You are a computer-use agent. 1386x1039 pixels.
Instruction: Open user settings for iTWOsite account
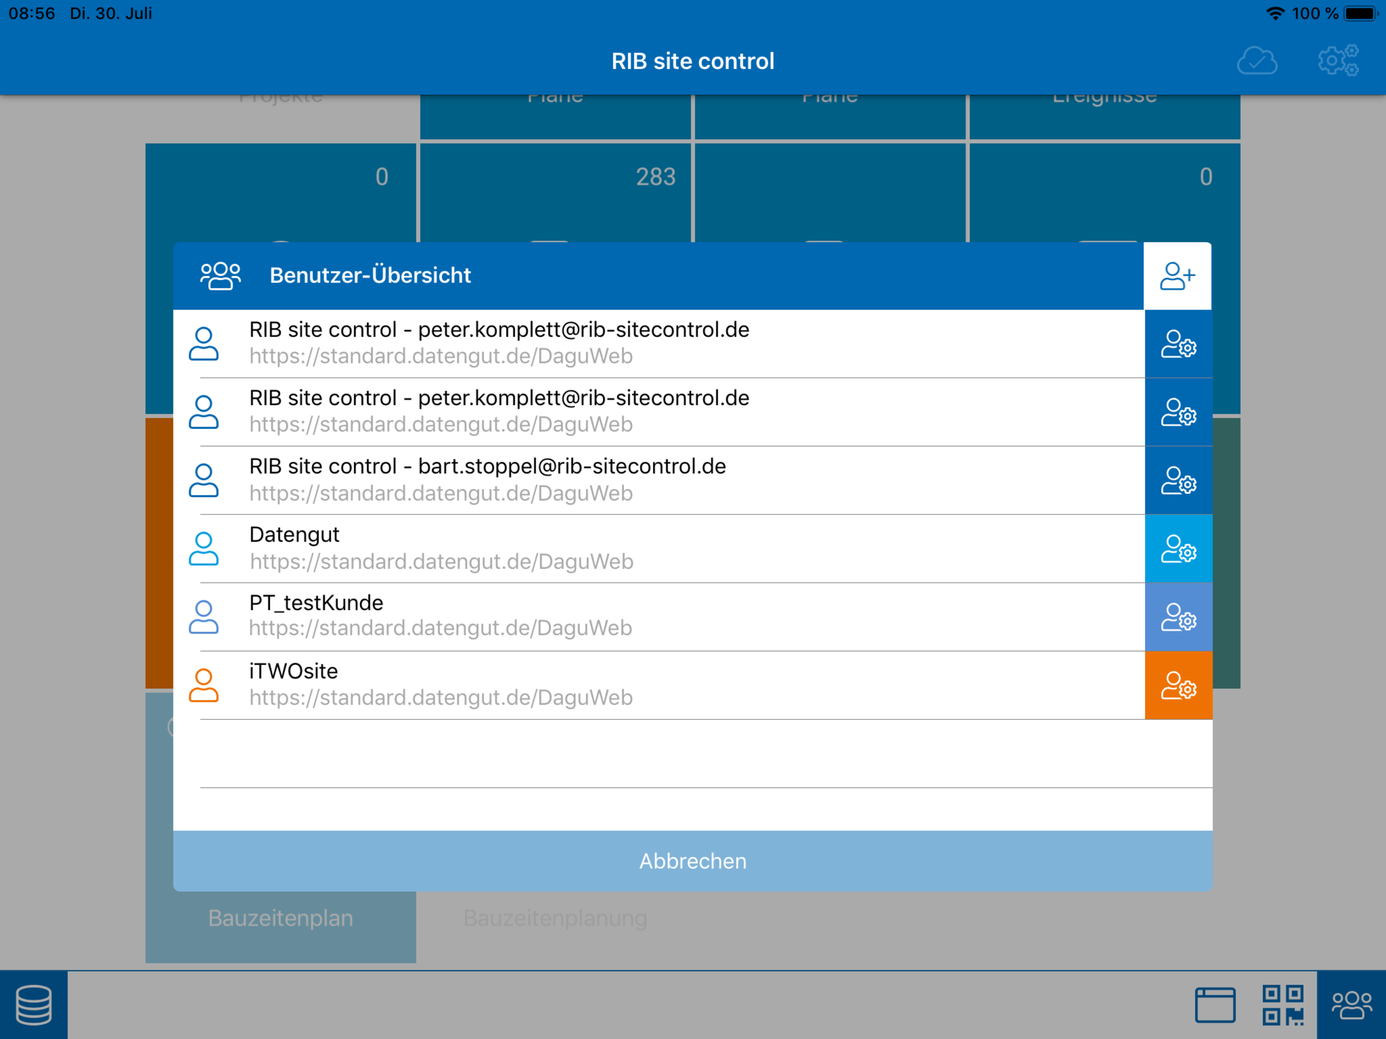coord(1178,685)
